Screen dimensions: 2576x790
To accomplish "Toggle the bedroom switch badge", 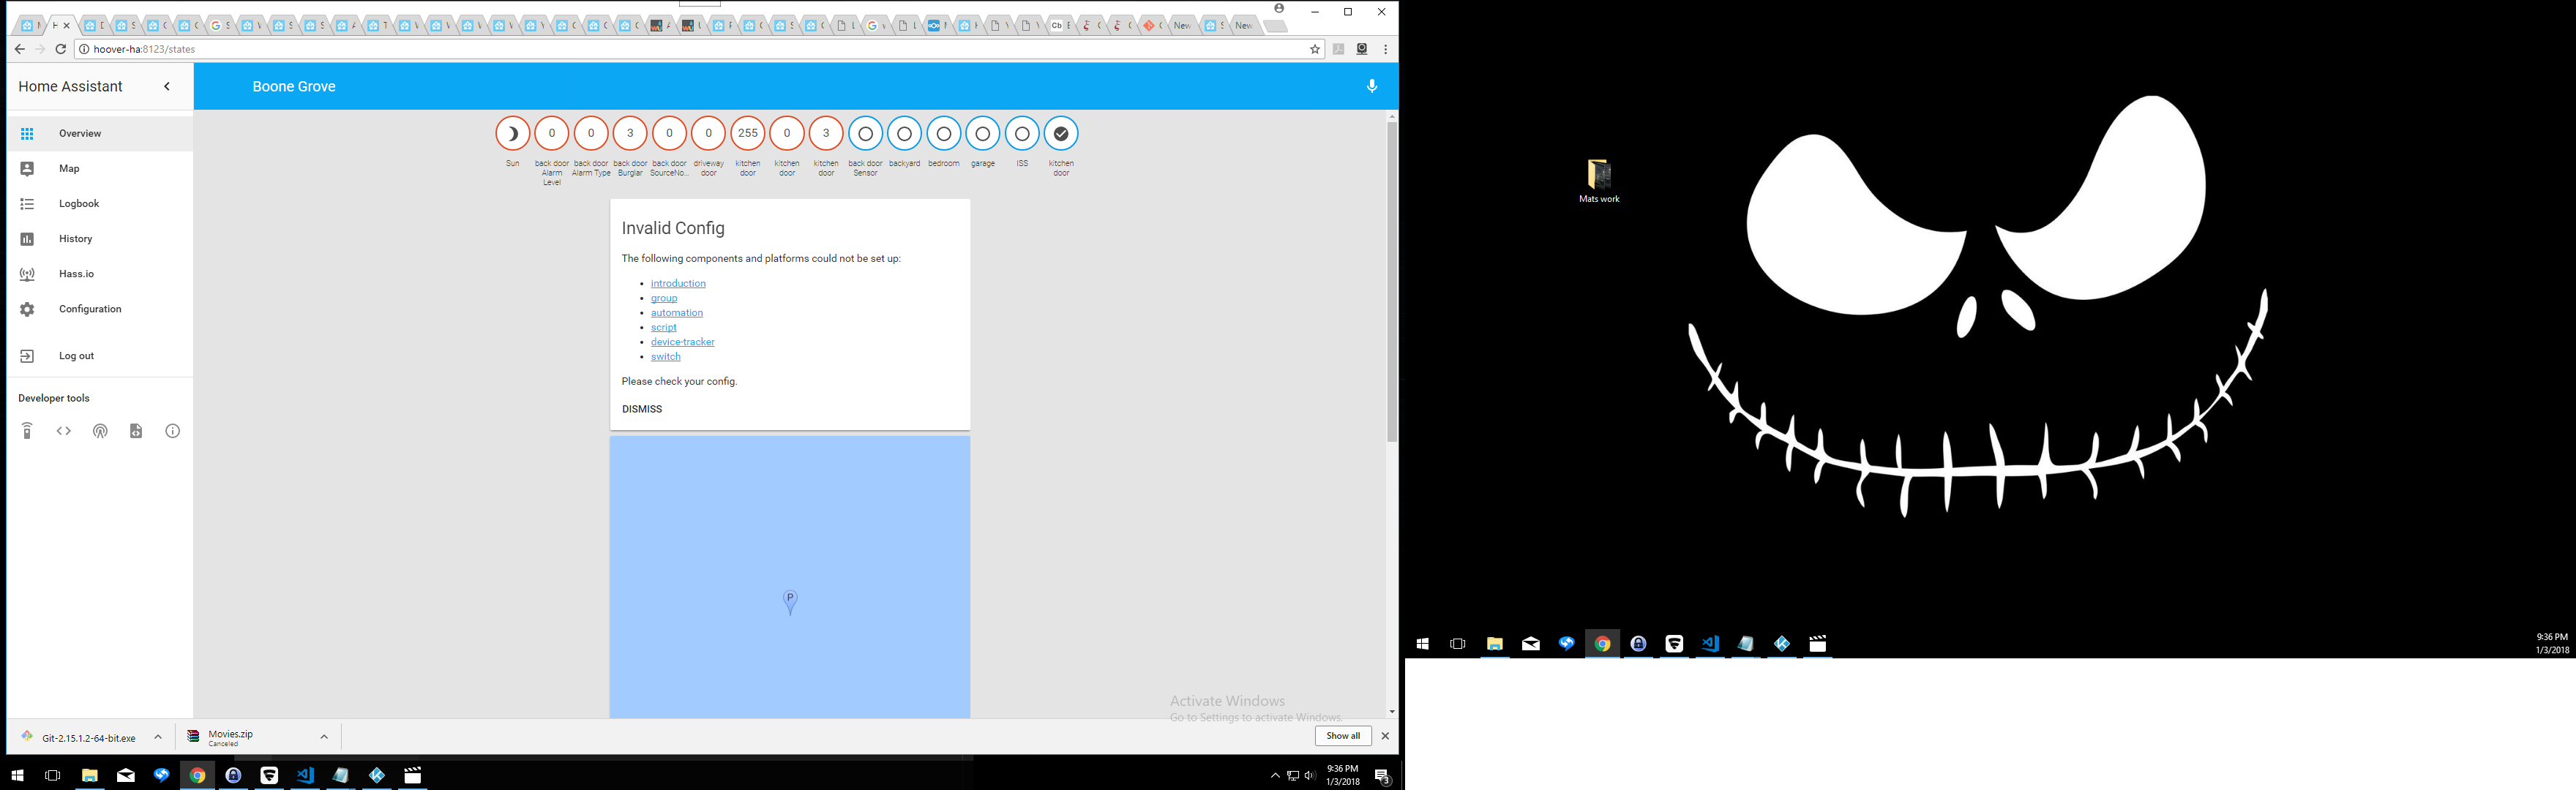I will (943, 132).
